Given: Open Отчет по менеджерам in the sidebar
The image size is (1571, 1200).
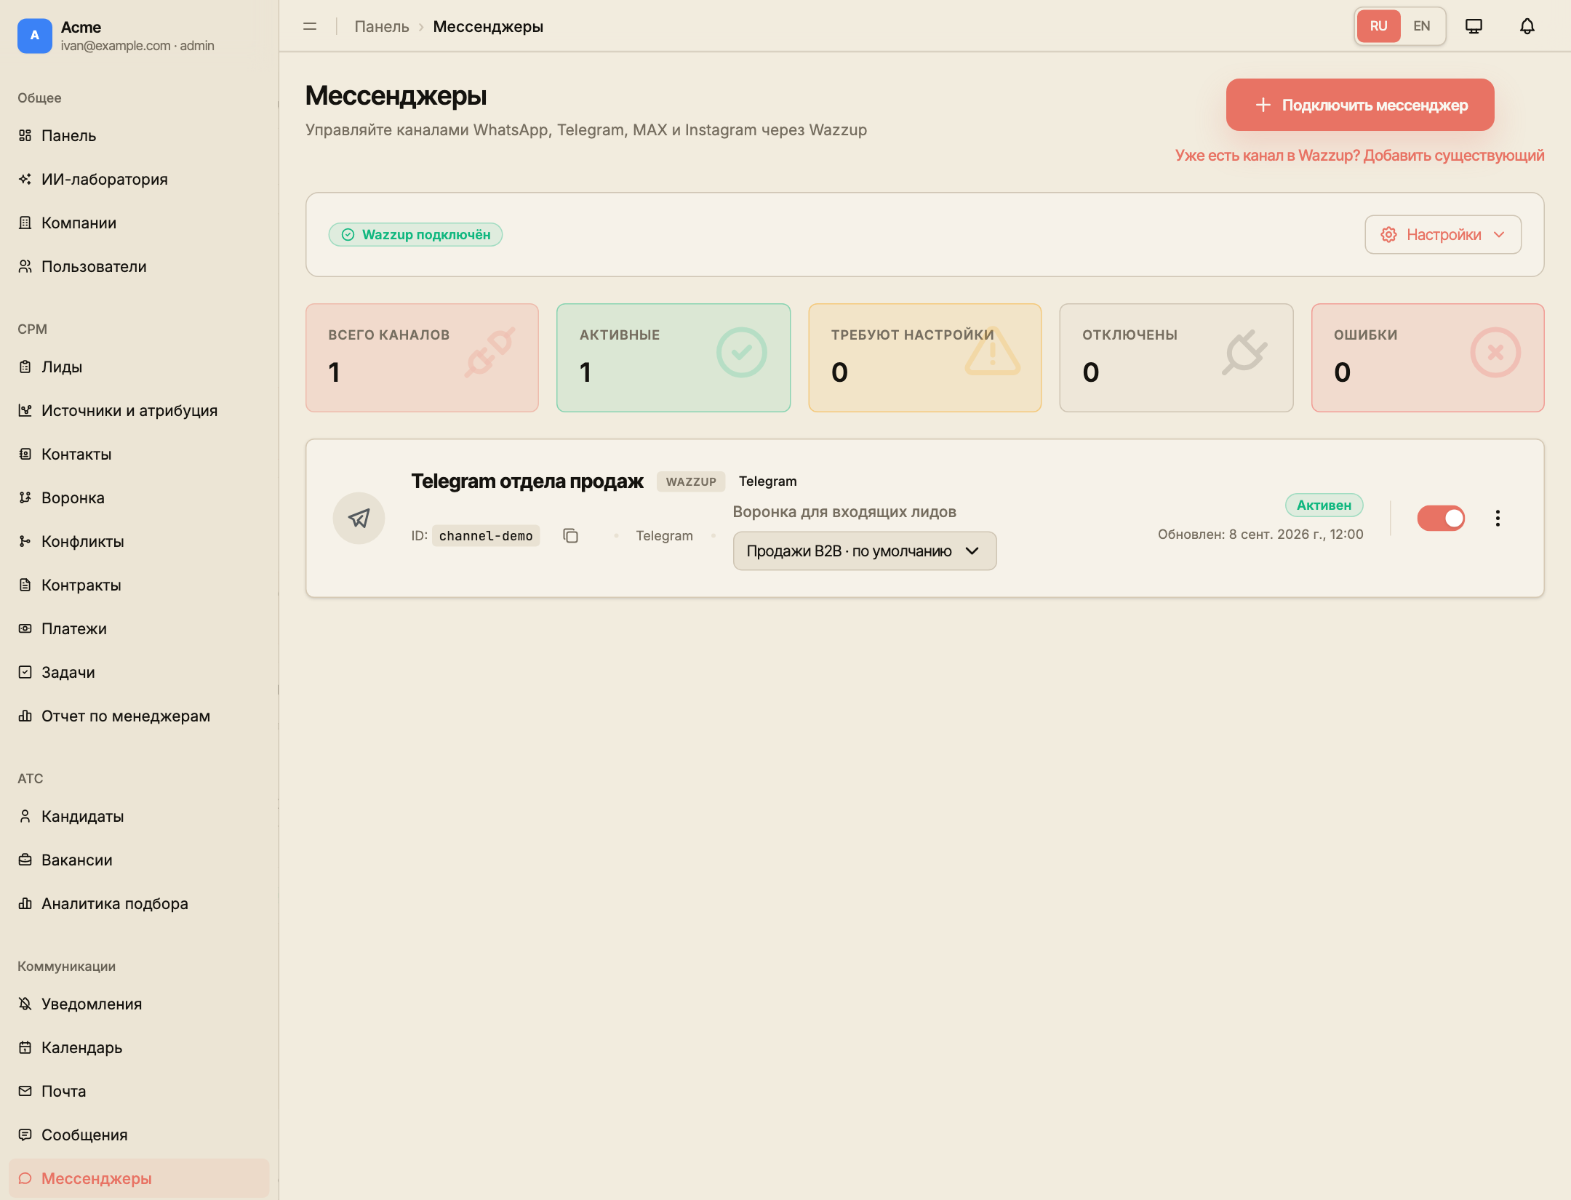Looking at the screenshot, I should tap(139, 716).
